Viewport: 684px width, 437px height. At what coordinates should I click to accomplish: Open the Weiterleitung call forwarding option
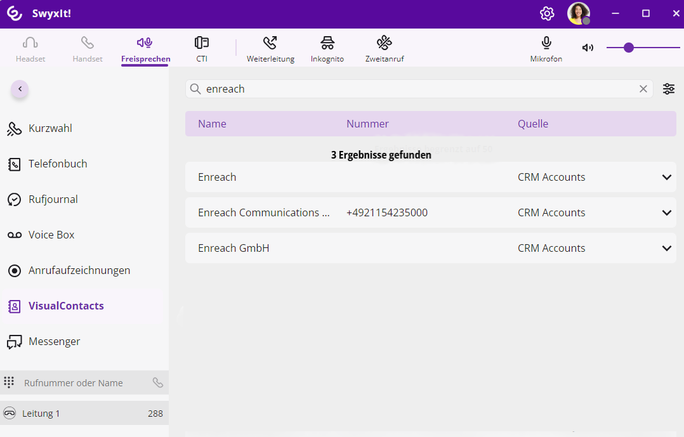[270, 49]
